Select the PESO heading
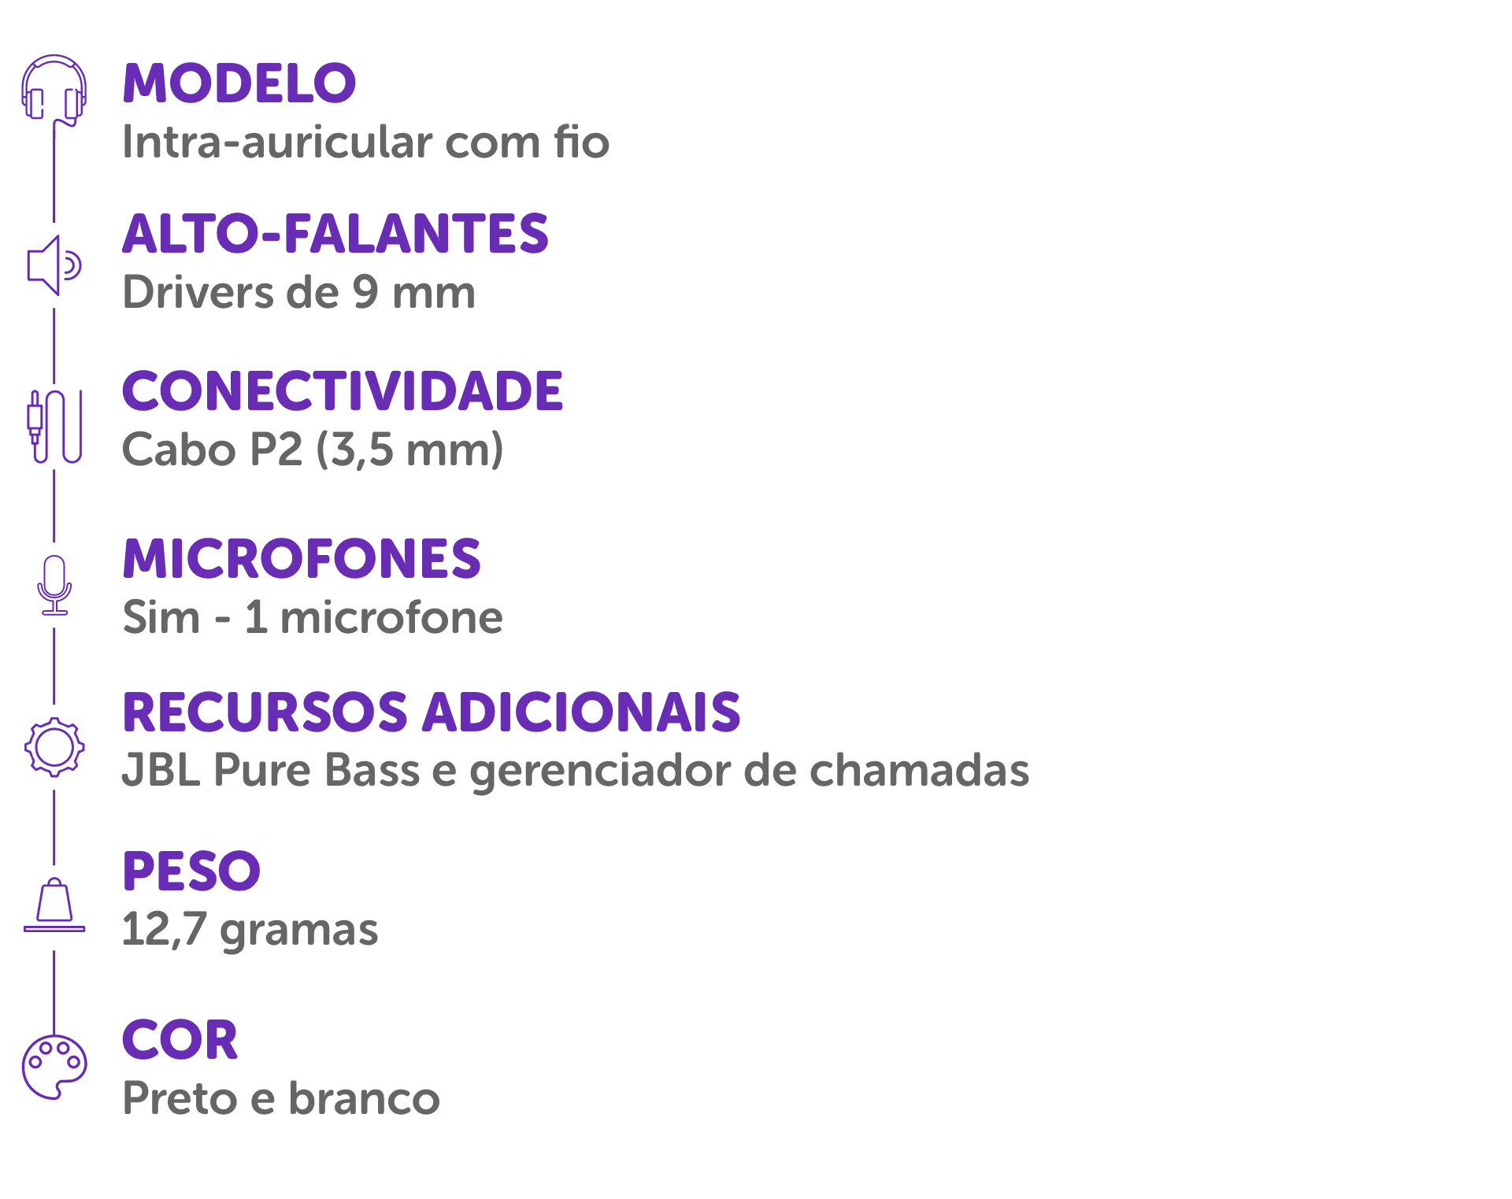The height and width of the screenshot is (1199, 1512). pos(191,871)
